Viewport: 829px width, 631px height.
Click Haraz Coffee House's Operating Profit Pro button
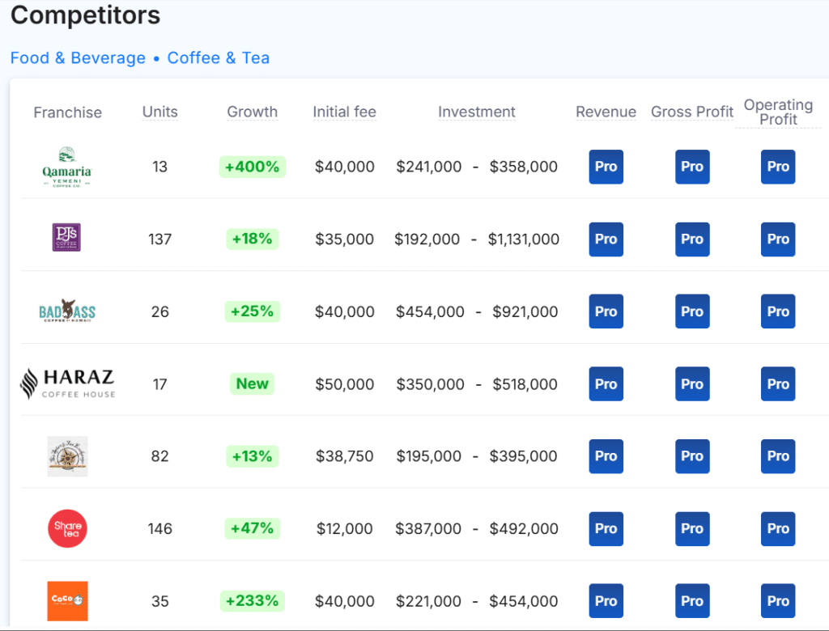[778, 383]
